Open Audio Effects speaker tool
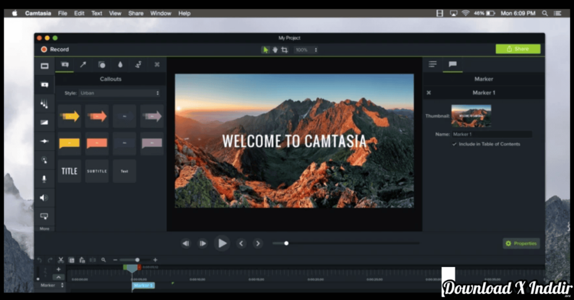The width and height of the screenshot is (574, 300). pyautogui.click(x=44, y=198)
